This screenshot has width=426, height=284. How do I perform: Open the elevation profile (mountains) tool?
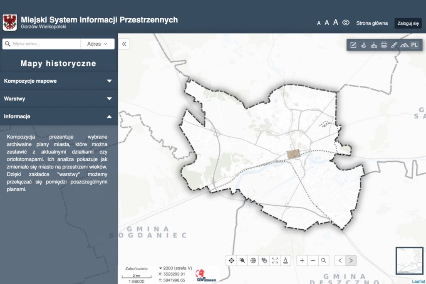pos(404,45)
